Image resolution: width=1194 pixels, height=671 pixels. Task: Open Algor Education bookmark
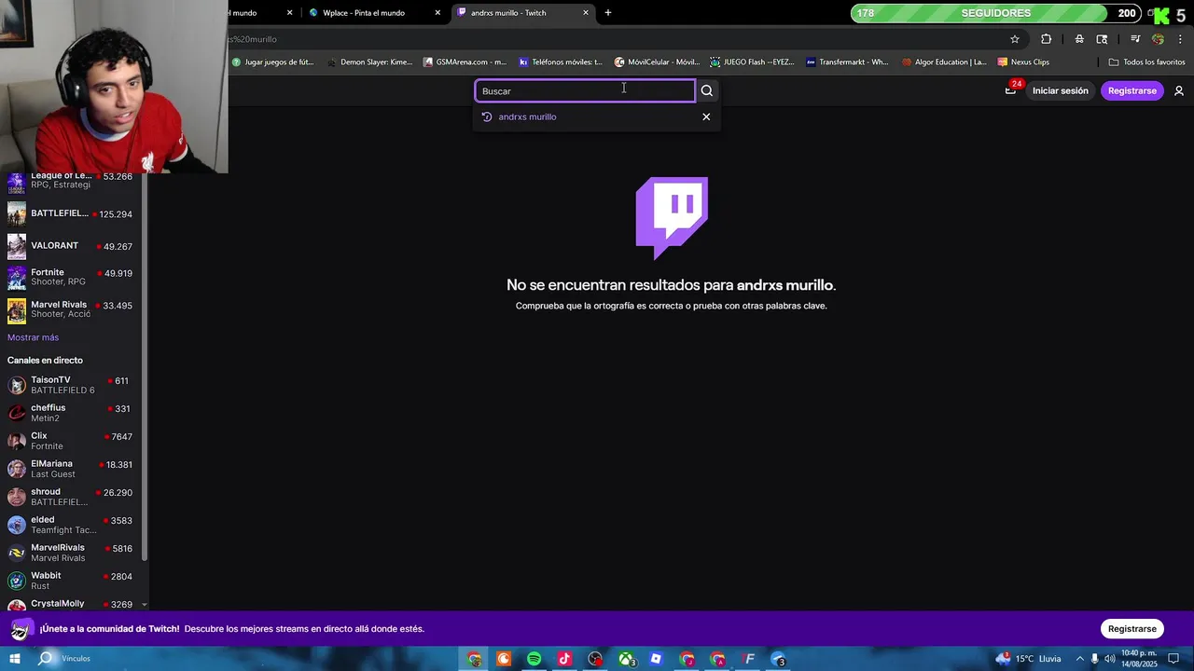(943, 62)
